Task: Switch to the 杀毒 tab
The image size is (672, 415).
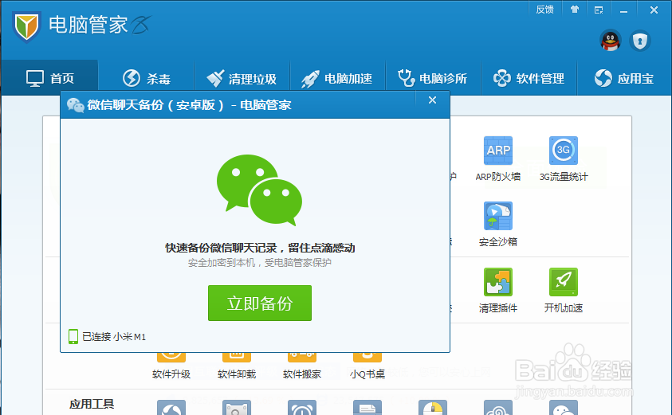Action: click(x=146, y=78)
